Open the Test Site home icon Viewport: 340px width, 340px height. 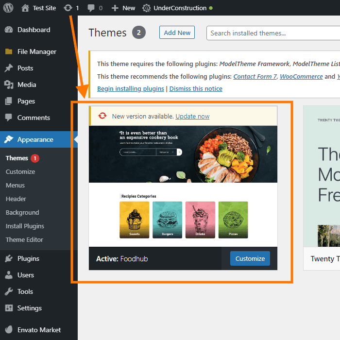pyautogui.click(x=25, y=8)
